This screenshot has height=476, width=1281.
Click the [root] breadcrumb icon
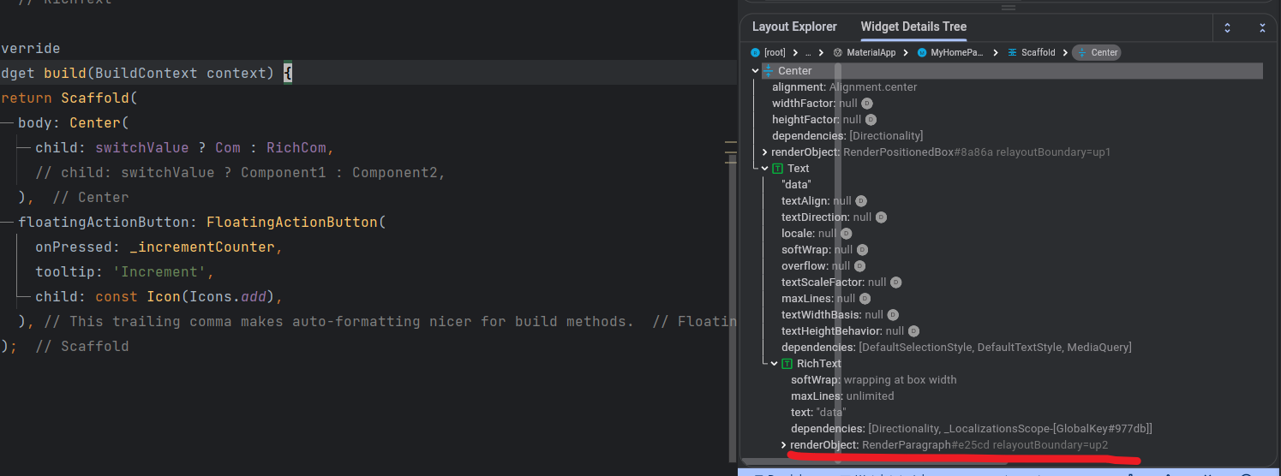click(755, 52)
